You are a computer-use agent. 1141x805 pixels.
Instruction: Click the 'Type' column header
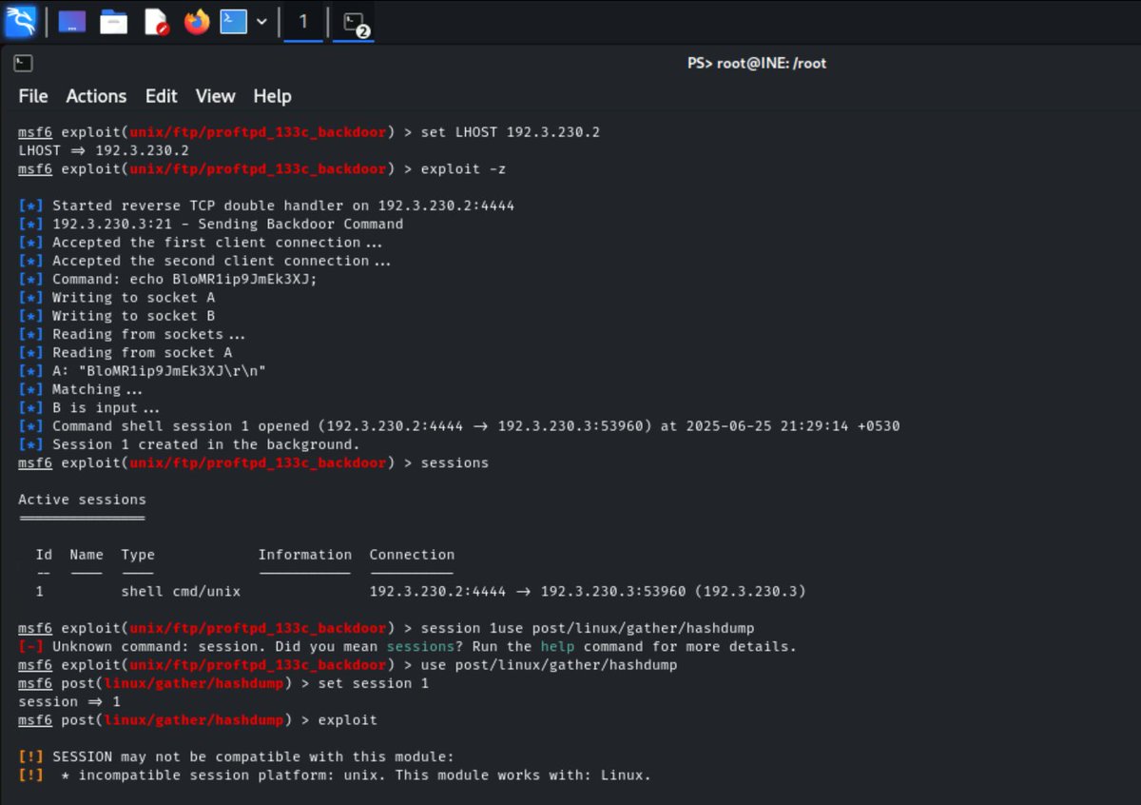138,555
